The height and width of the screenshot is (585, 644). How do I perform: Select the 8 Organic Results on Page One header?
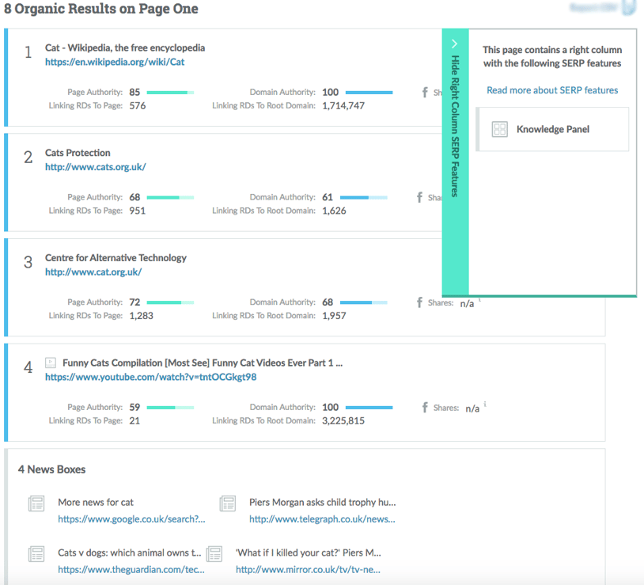coord(100,9)
